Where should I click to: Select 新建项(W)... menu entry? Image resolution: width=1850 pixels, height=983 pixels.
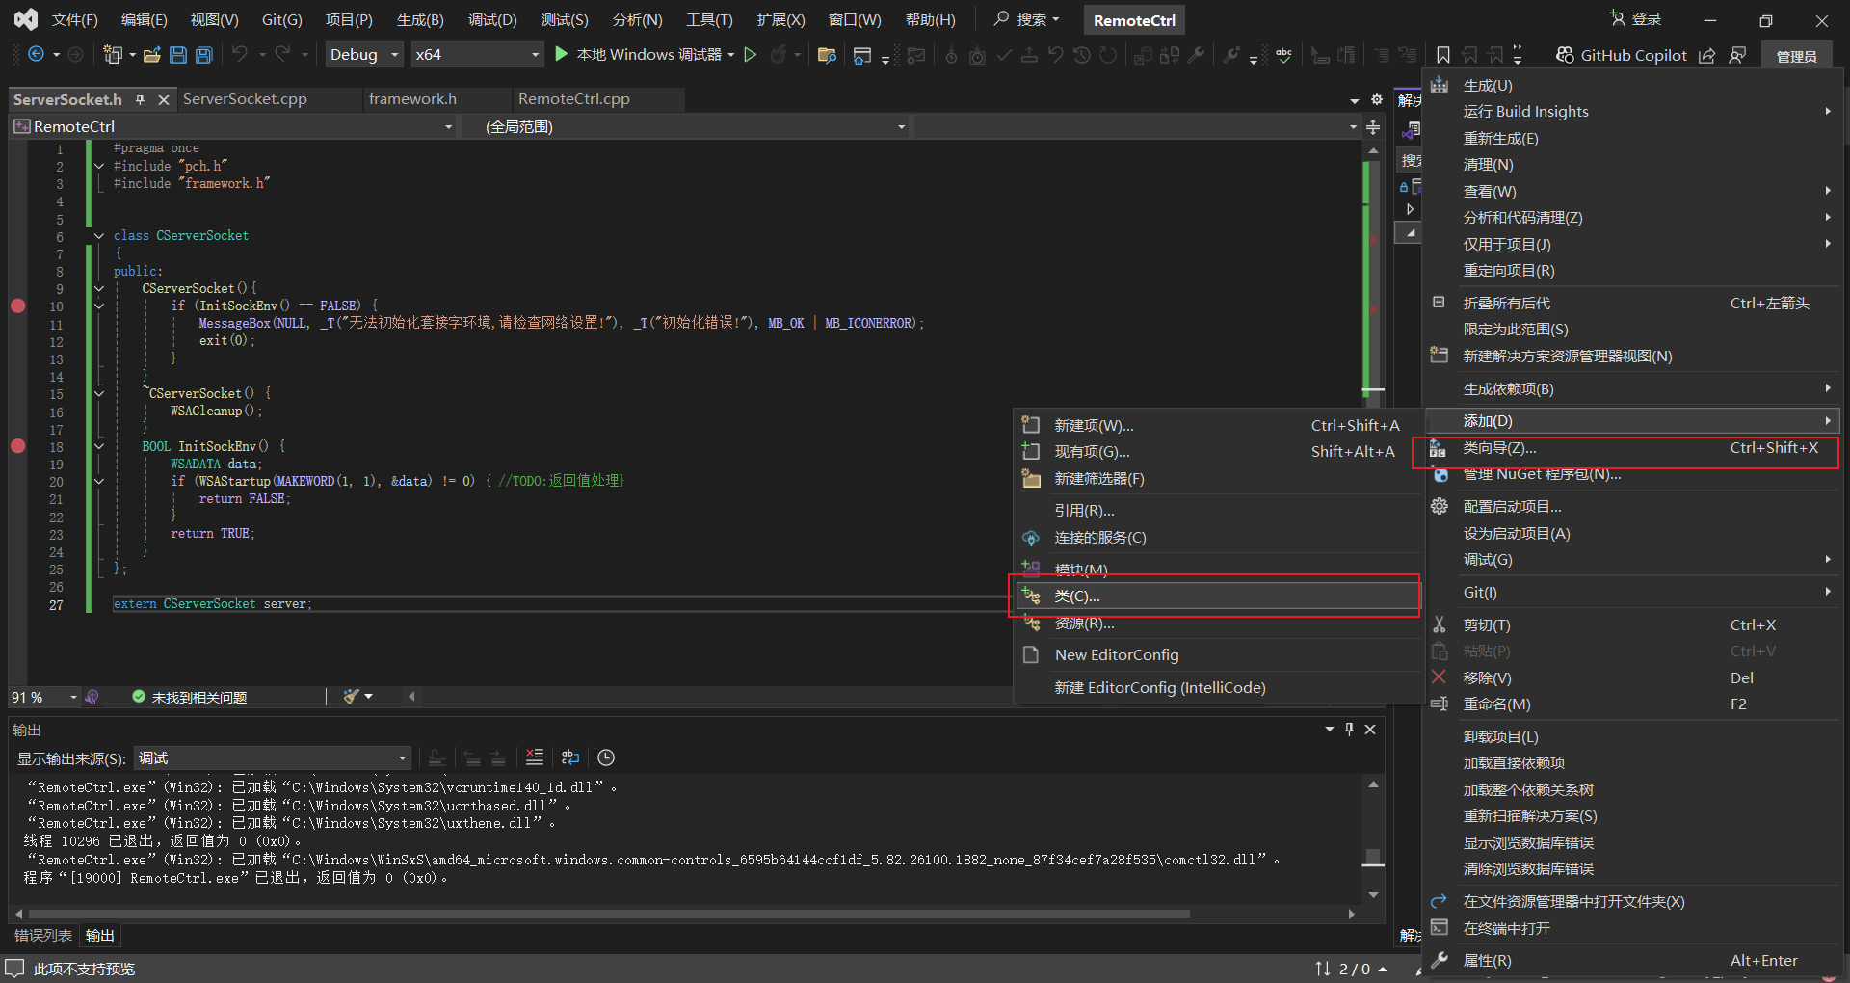tap(1218, 425)
